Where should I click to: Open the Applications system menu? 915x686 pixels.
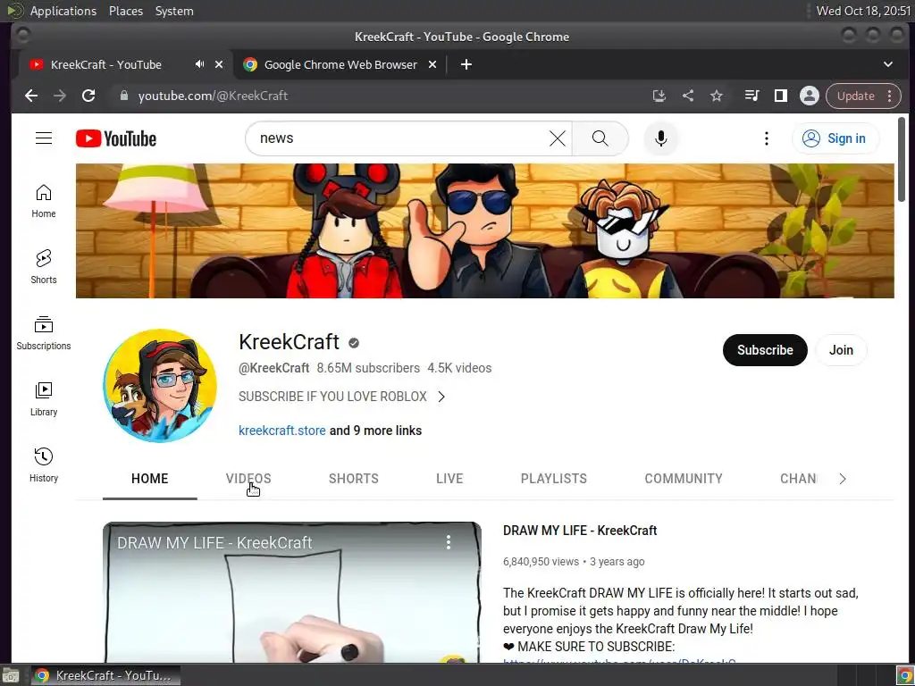click(x=63, y=11)
